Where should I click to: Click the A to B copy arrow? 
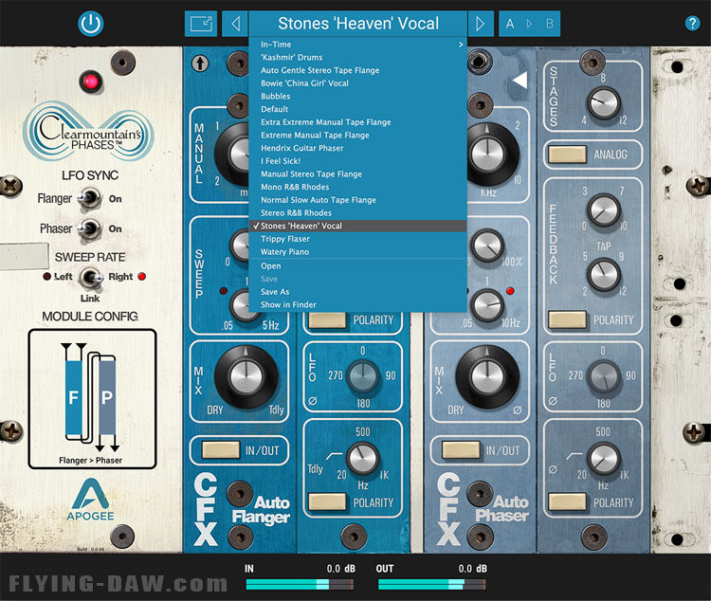pos(529,24)
